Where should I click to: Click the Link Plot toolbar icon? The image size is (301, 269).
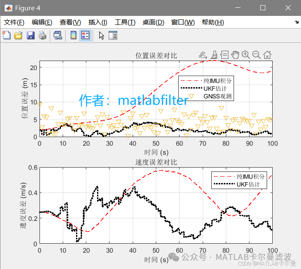[58, 36]
